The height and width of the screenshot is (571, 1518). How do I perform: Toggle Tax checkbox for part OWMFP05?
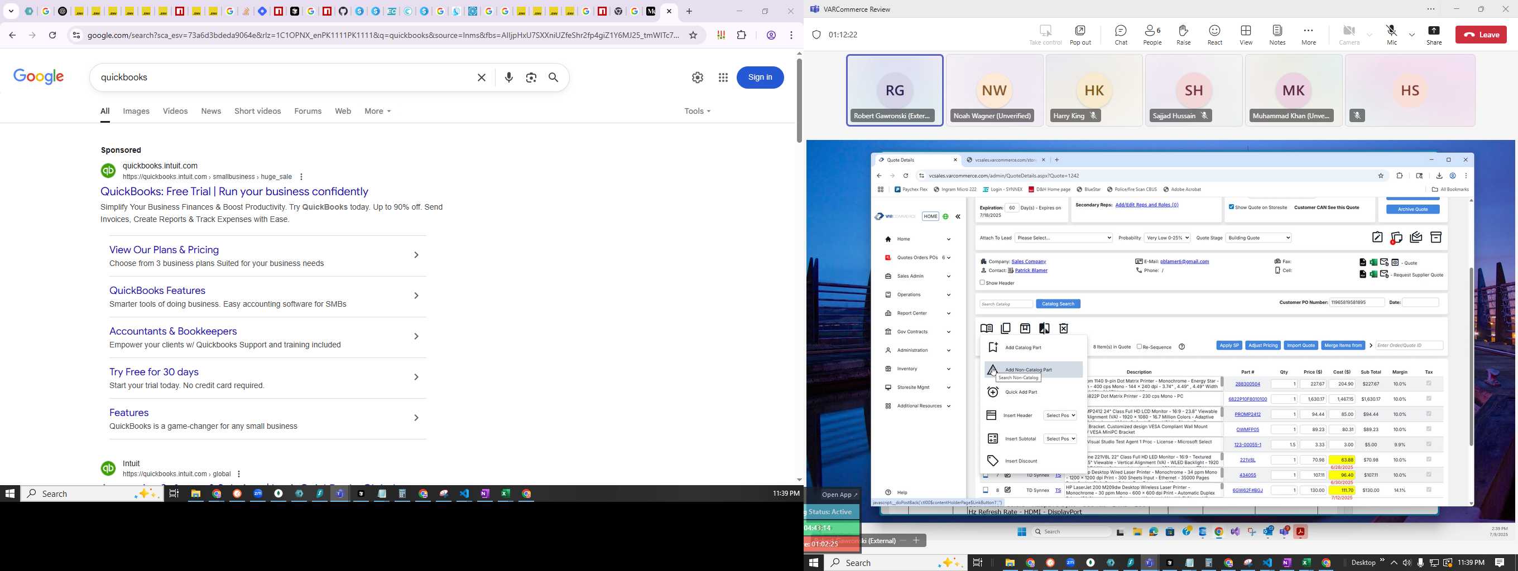[x=1429, y=429]
